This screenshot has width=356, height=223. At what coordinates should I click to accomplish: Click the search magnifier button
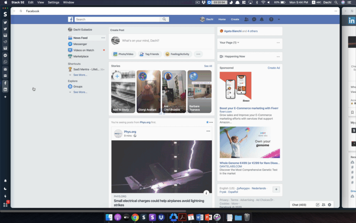tap(164, 20)
